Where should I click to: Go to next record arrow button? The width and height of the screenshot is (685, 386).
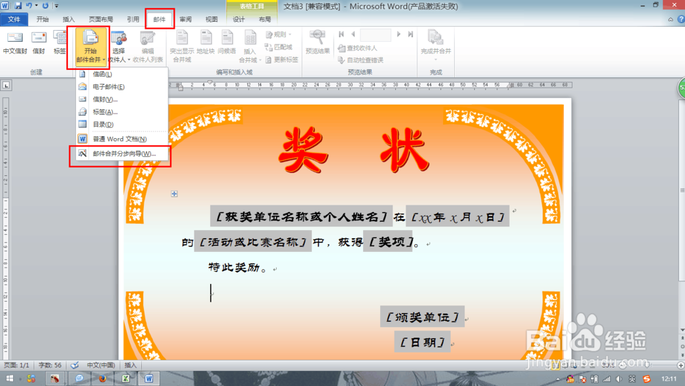tap(399, 34)
